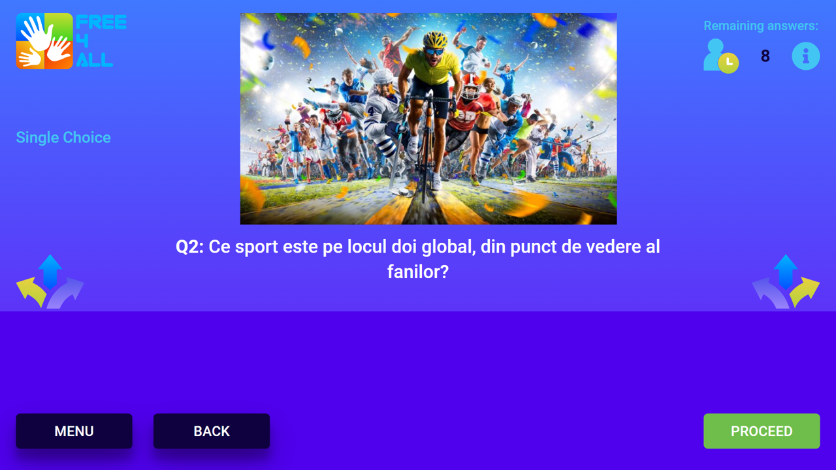Continue with the green PROCEED button
The height and width of the screenshot is (470, 836).
point(762,431)
